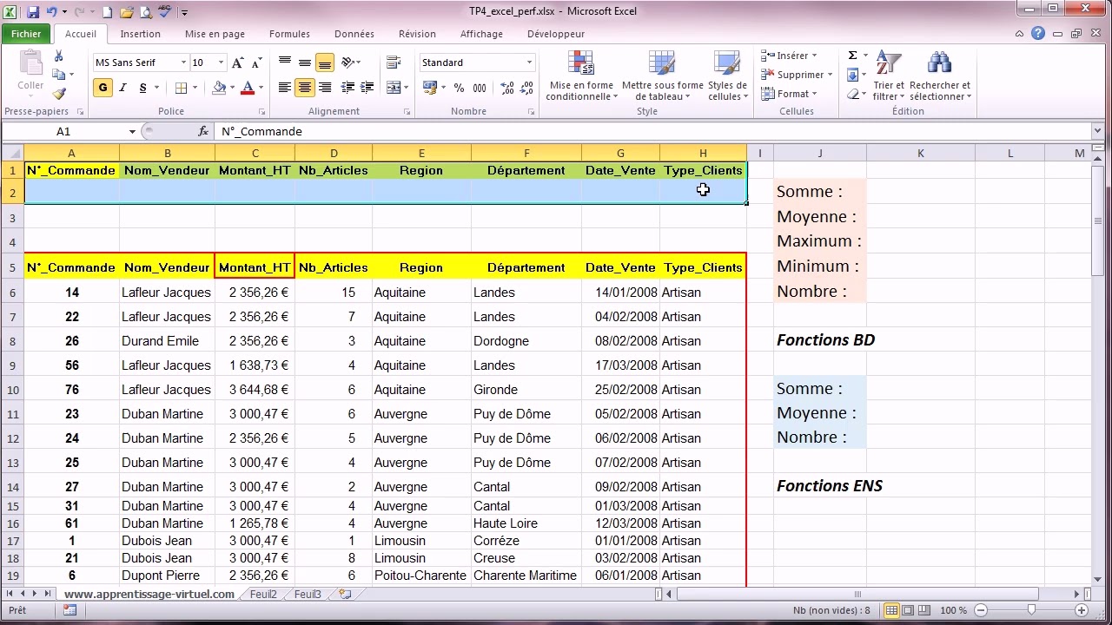Click the Name Box showing A1
The width and height of the screenshot is (1112, 625).
(x=63, y=132)
